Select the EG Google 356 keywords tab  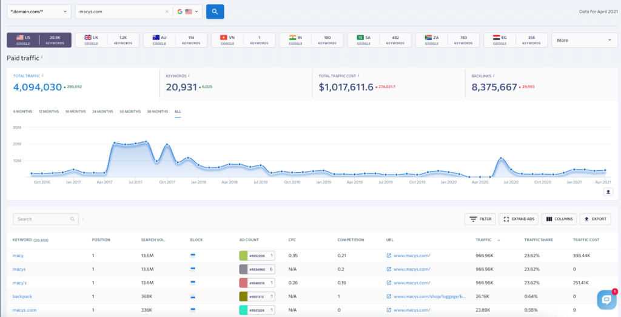[515, 40]
